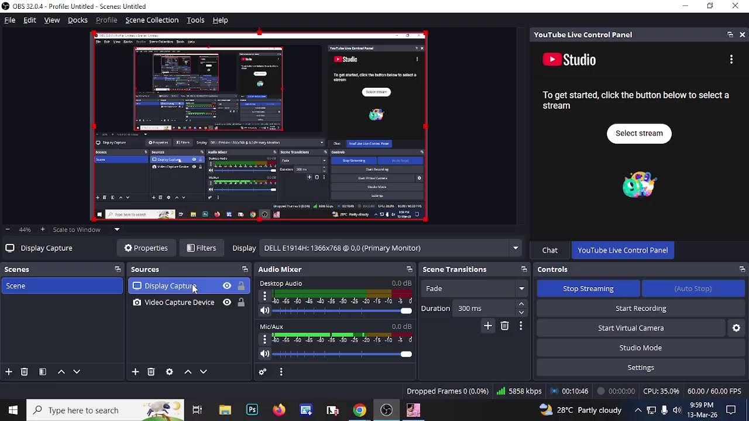Image resolution: width=749 pixels, height=421 pixels.
Task: Pop out the Audio Mixer dock
Action: 410,270
